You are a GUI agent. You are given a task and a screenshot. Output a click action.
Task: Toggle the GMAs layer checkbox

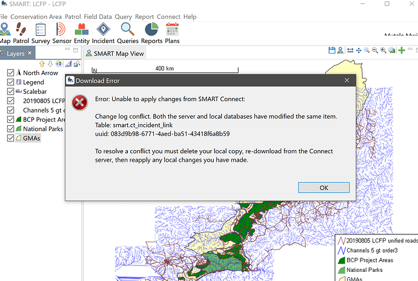coord(11,138)
